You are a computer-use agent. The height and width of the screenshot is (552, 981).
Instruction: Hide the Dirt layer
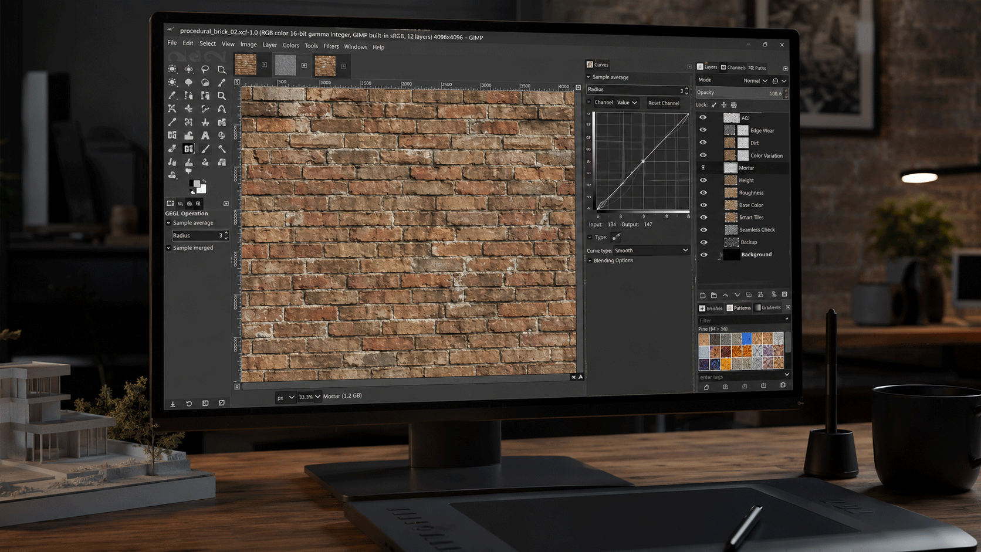click(703, 143)
